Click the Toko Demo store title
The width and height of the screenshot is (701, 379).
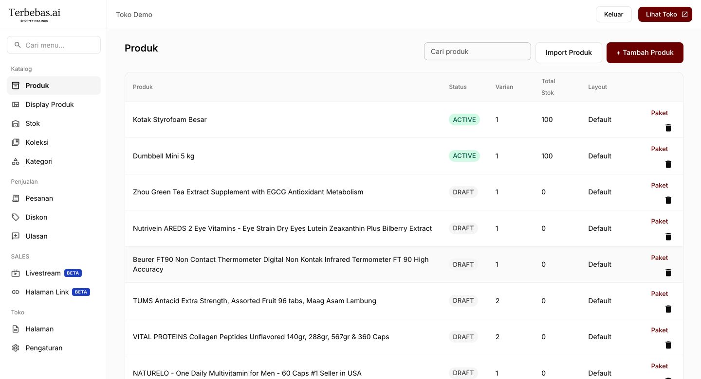point(134,15)
